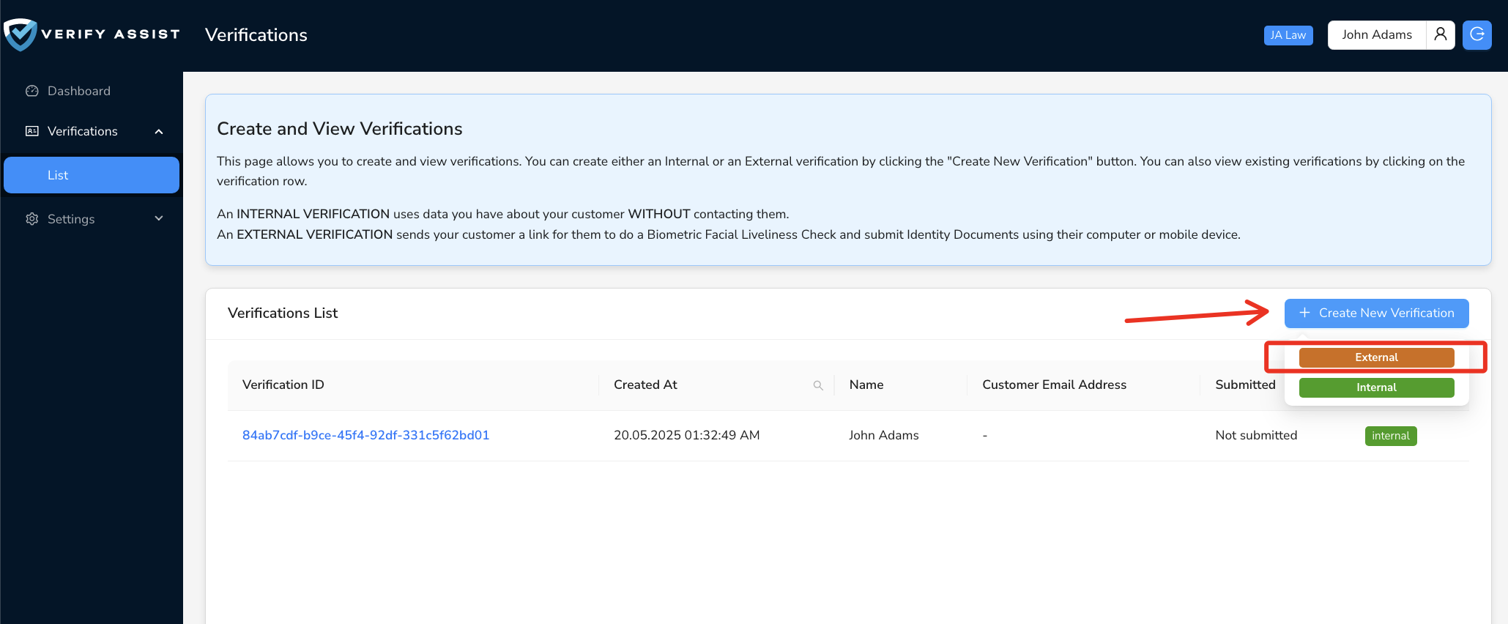Screen dimensions: 1508x624
Task: Collapse the Verifications sidebar chevron
Action: coord(159,132)
